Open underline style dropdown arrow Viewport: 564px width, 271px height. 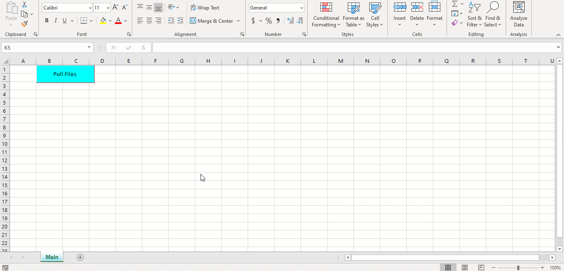[72, 21]
